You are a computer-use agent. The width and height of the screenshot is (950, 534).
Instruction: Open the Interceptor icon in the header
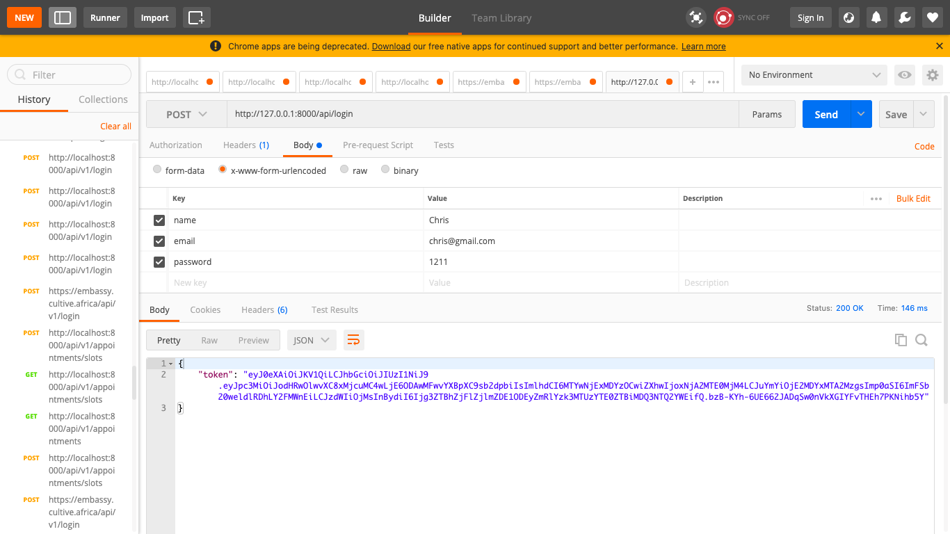coord(695,17)
